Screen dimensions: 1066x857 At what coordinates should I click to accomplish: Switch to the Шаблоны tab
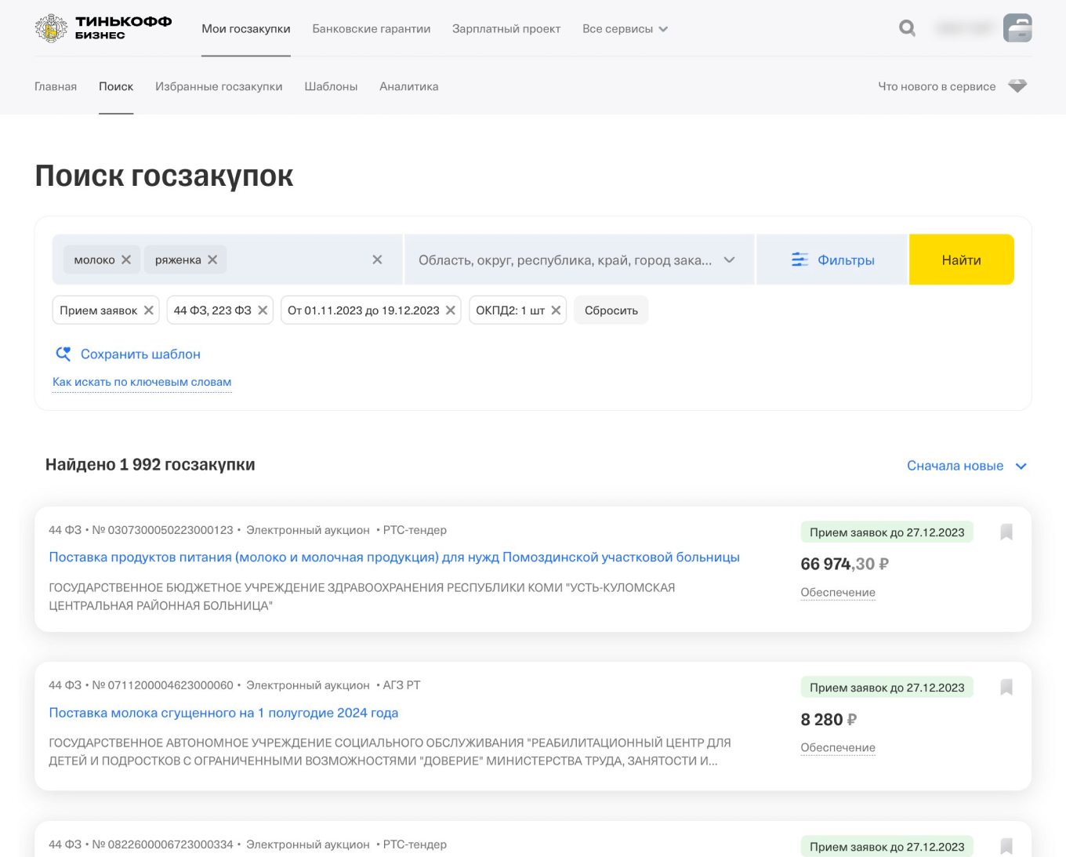[331, 86]
